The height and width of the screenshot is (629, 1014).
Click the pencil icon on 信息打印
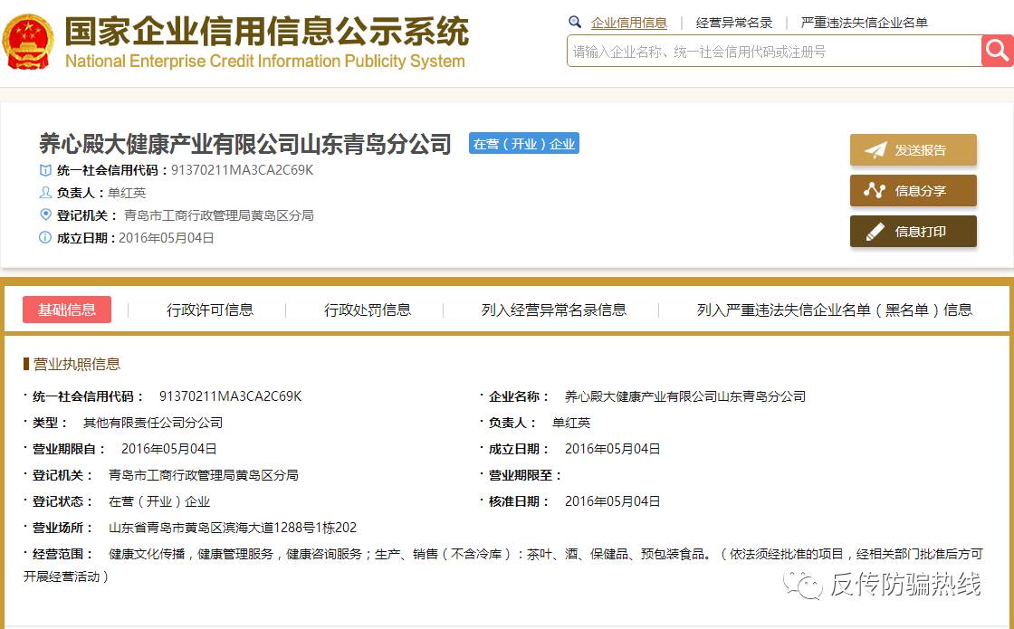[x=875, y=232]
